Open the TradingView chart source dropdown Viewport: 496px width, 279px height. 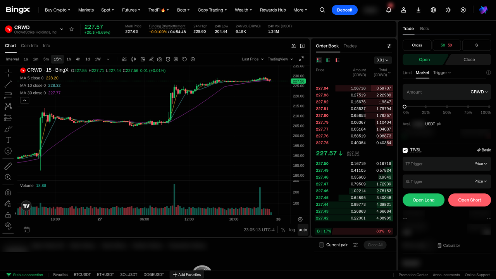281,59
